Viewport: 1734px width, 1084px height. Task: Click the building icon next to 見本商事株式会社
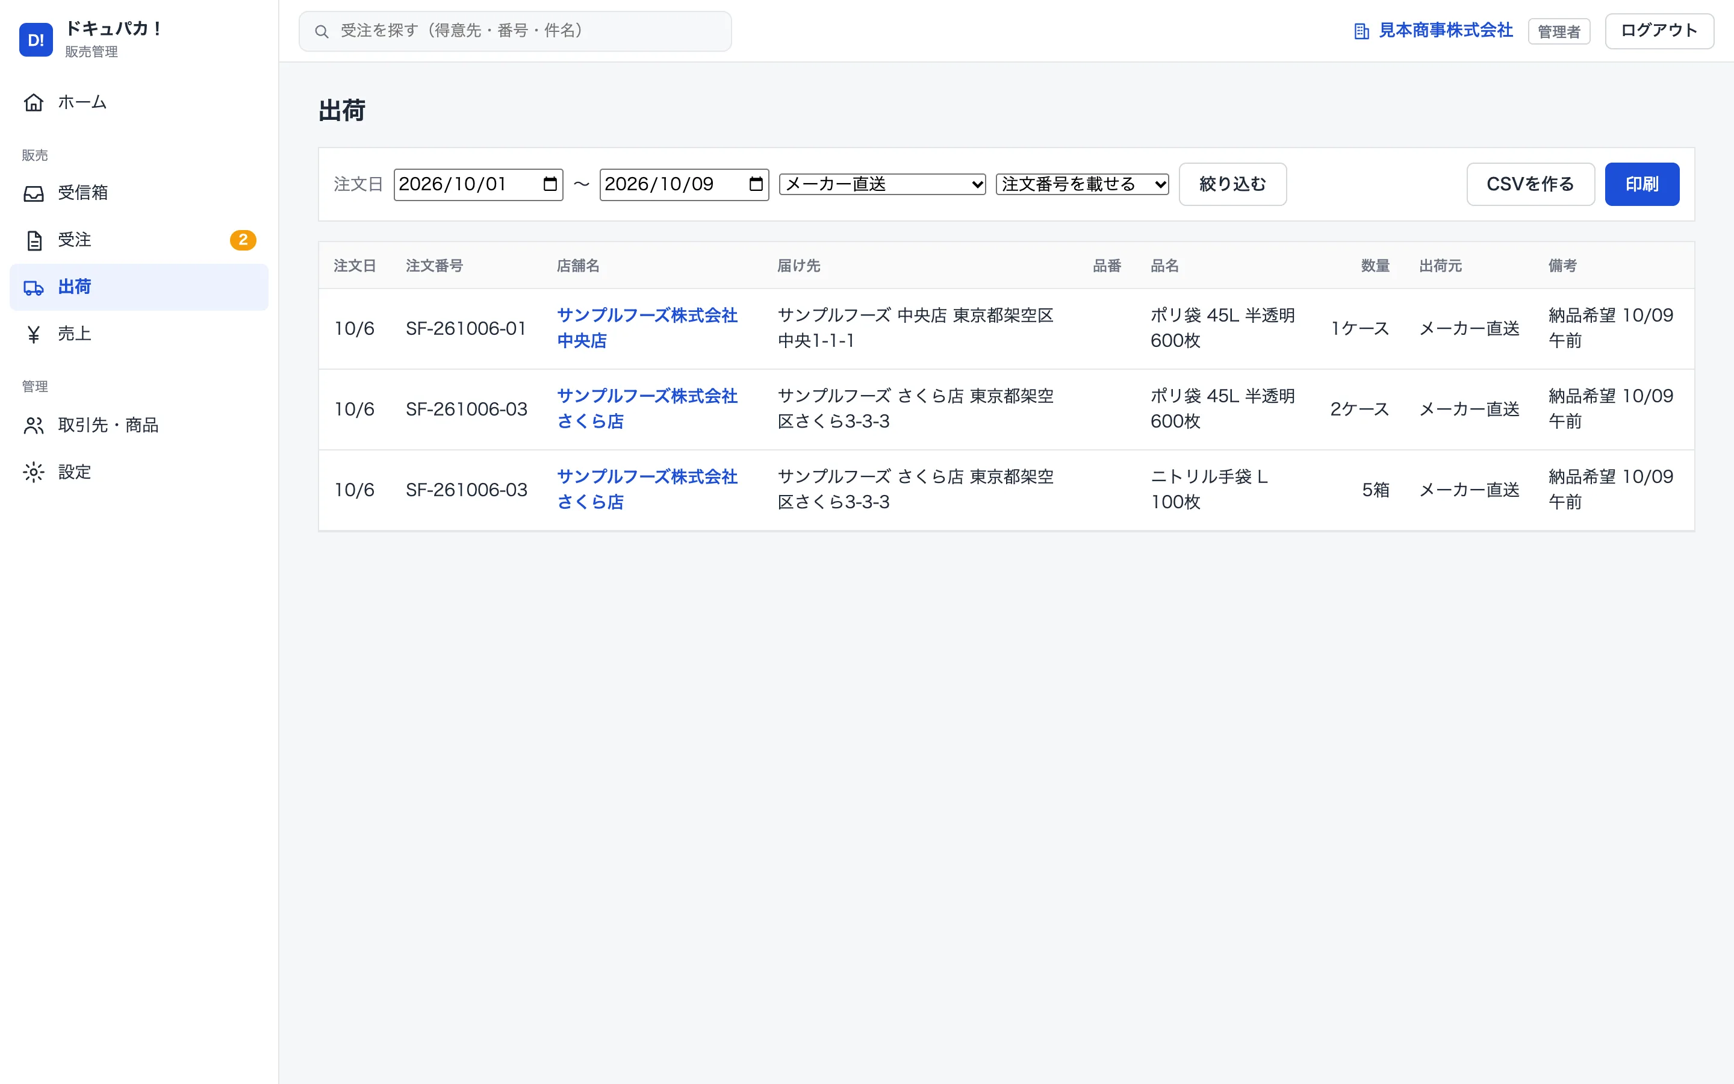click(x=1361, y=31)
